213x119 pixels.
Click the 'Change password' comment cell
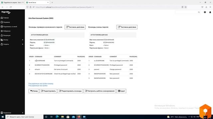[x=115, y=69]
